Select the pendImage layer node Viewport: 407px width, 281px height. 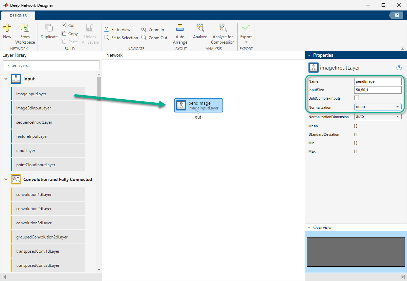pyautogui.click(x=198, y=105)
